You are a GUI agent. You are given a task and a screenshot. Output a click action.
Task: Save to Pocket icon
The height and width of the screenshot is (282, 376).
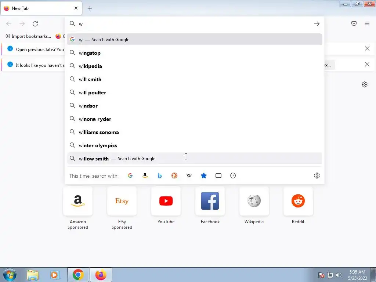pos(354,23)
